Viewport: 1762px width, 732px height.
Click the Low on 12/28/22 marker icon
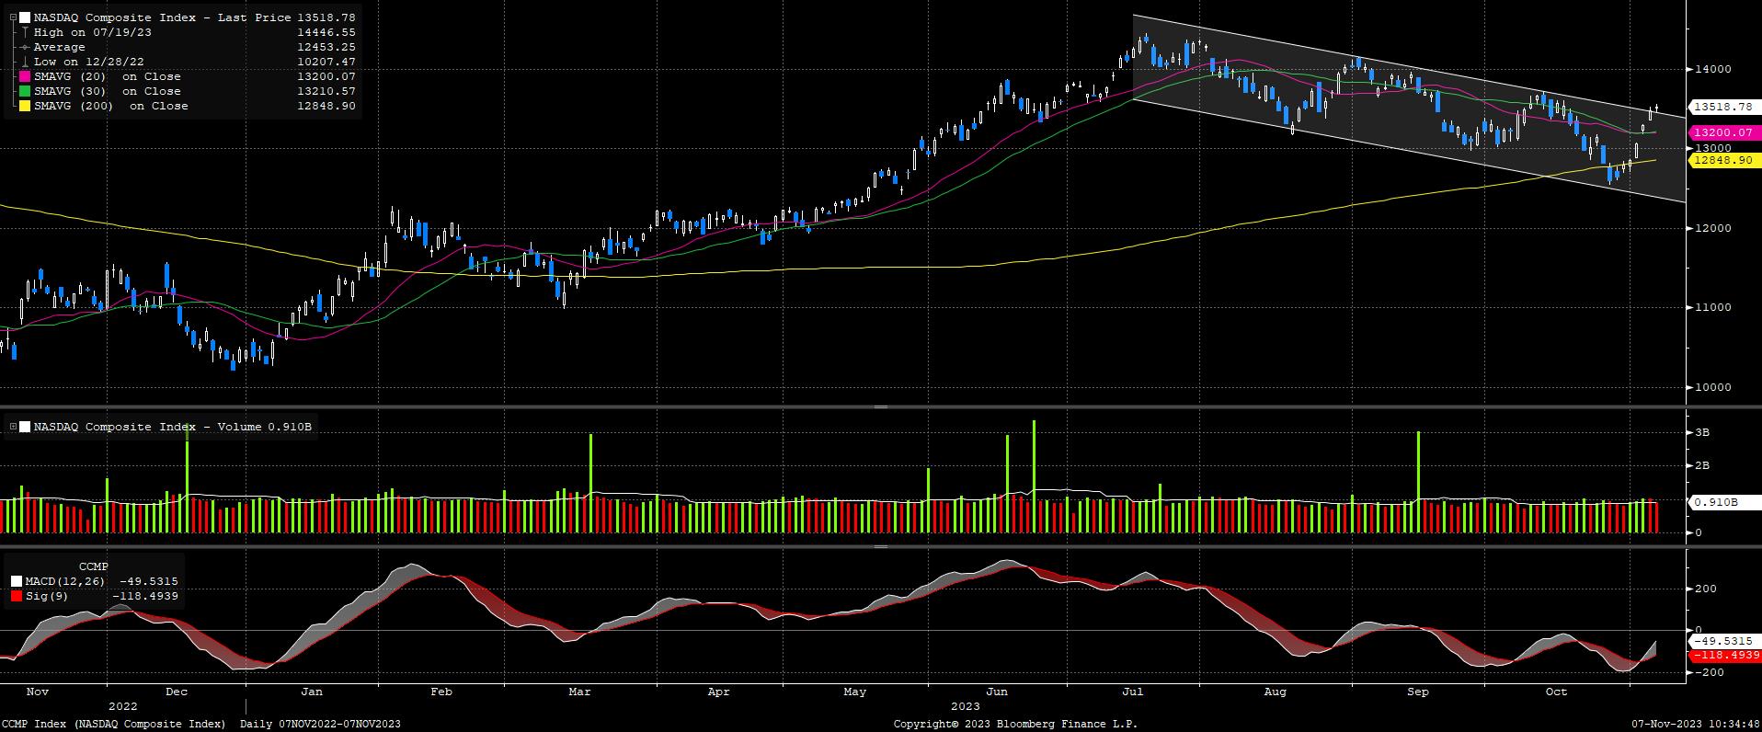pos(25,62)
